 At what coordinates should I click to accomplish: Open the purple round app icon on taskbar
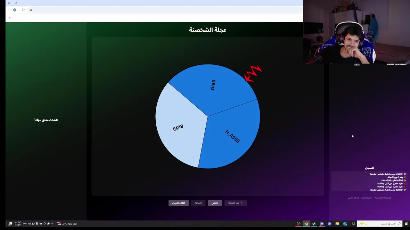(x=330, y=224)
